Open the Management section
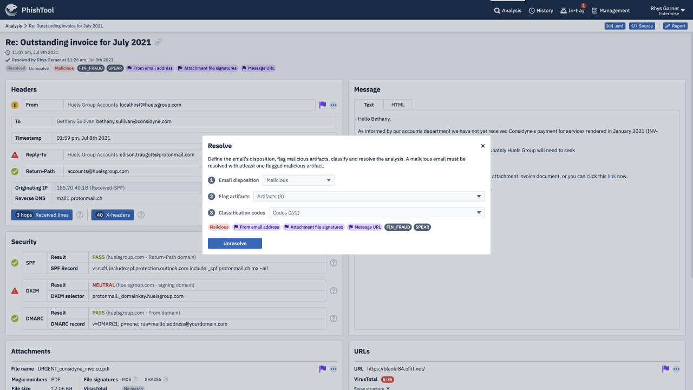Viewport: 693px width, 390px height. tap(611, 10)
